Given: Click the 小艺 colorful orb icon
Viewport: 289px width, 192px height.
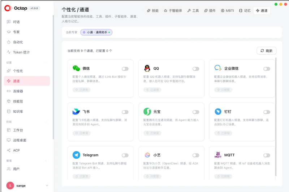Looking at the screenshot, I should click(x=147, y=155).
